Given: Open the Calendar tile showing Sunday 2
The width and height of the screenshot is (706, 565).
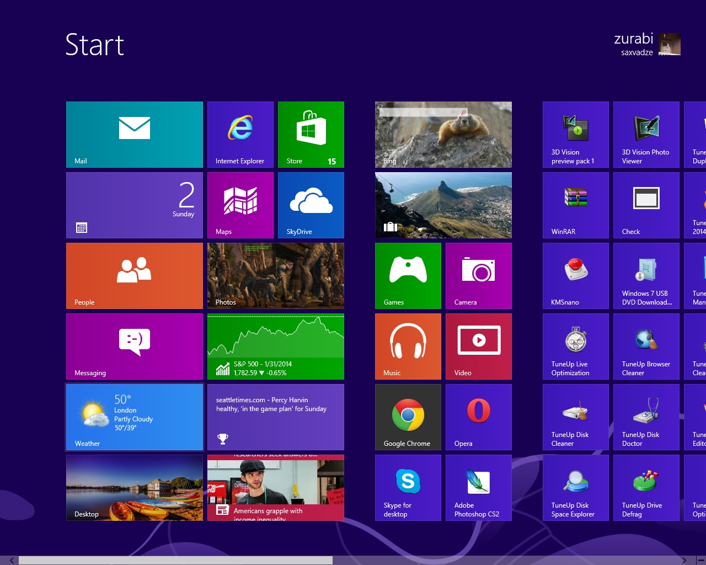Looking at the screenshot, I should [135, 205].
